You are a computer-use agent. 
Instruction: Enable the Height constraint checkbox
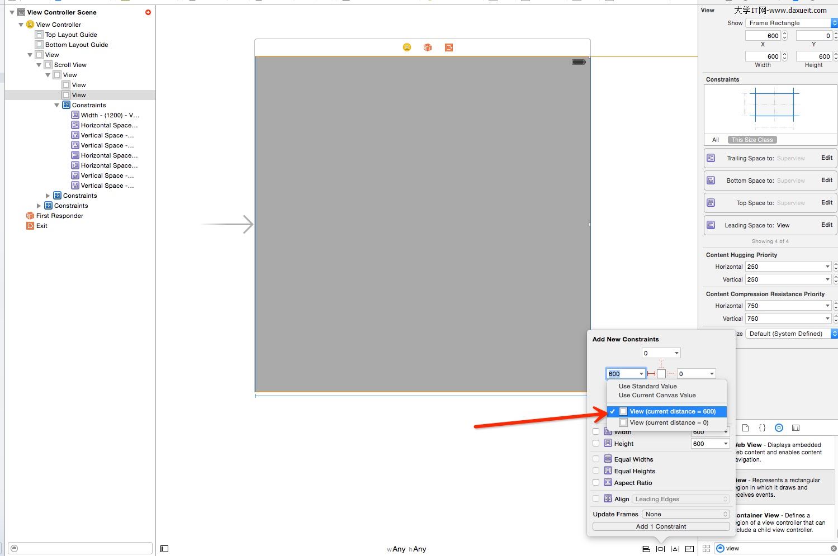click(596, 444)
